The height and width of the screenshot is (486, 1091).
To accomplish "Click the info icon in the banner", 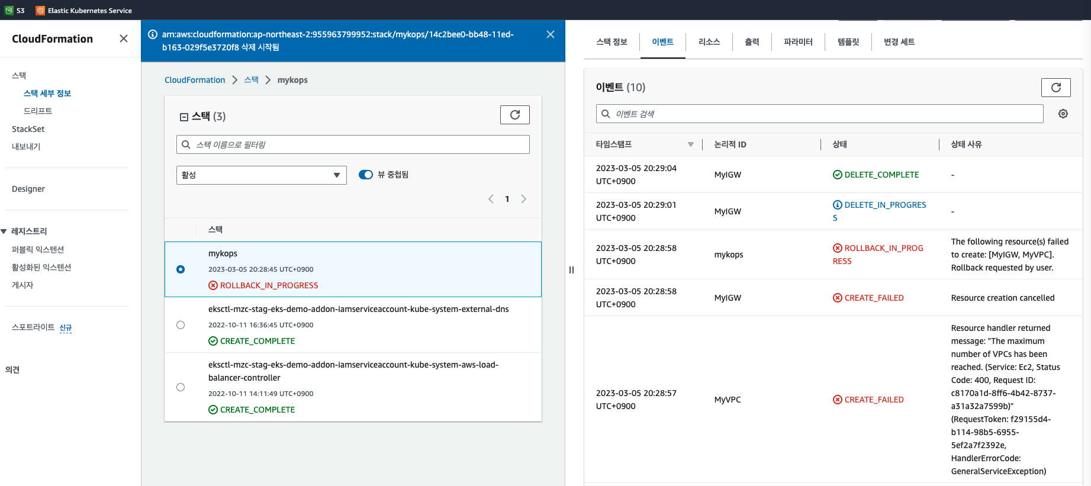I will coord(152,34).
